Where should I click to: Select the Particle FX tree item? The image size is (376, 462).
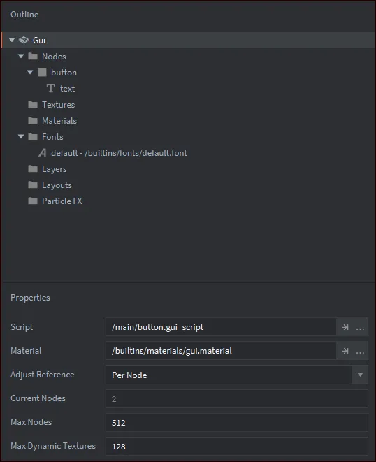[x=188, y=201]
